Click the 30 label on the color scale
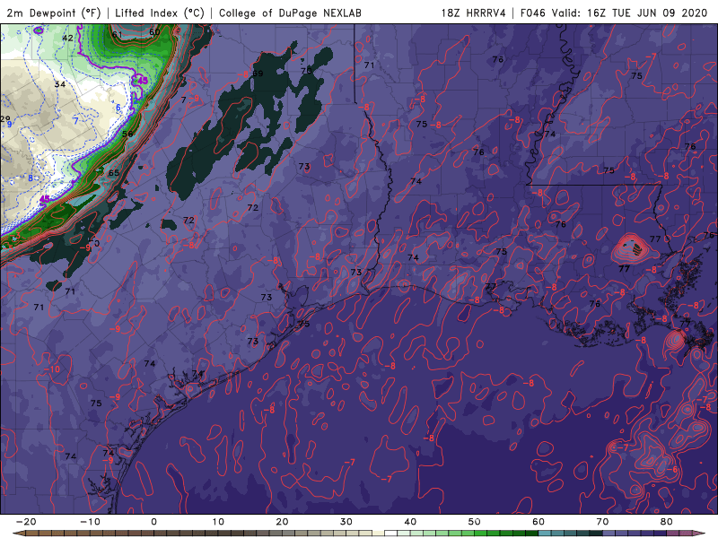The image size is (718, 538). tap(346, 522)
